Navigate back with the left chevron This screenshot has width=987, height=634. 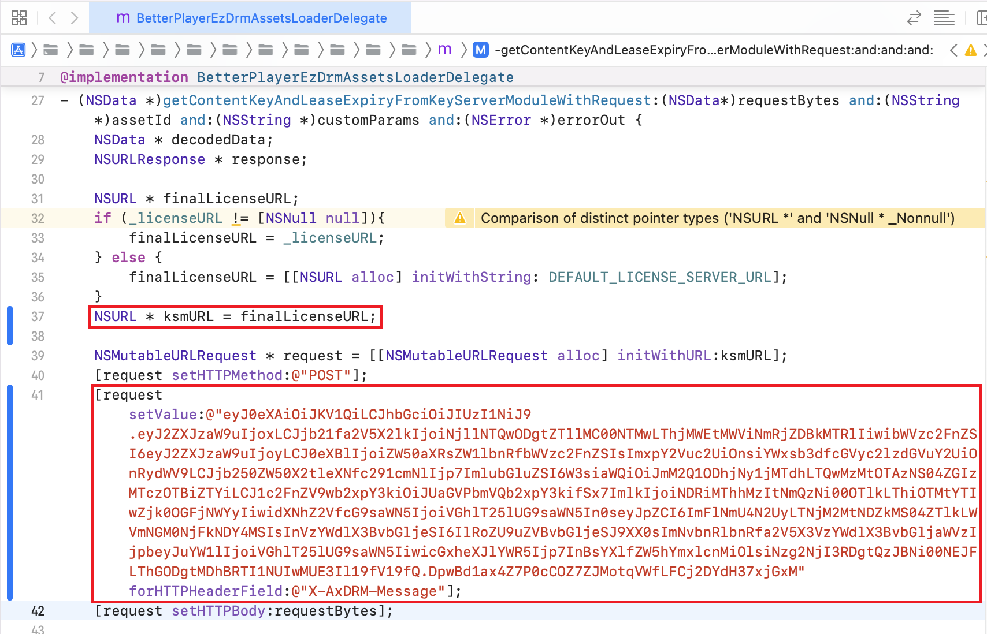point(52,18)
